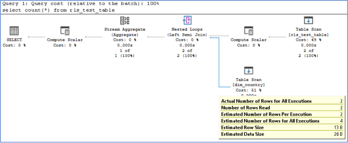Click '1 (100%)' under Stream Aggregate
This screenshot has width=348, height=143.
click(x=125, y=56)
